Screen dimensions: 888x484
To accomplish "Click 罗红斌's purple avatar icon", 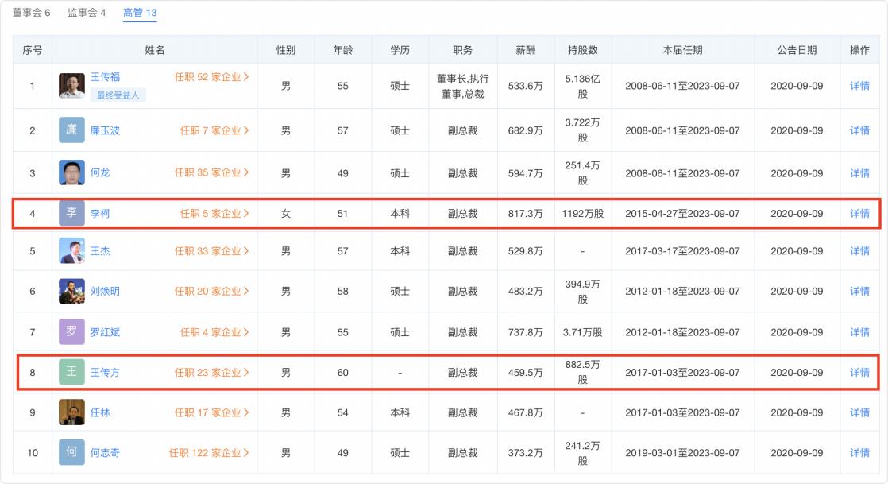I will [x=72, y=331].
